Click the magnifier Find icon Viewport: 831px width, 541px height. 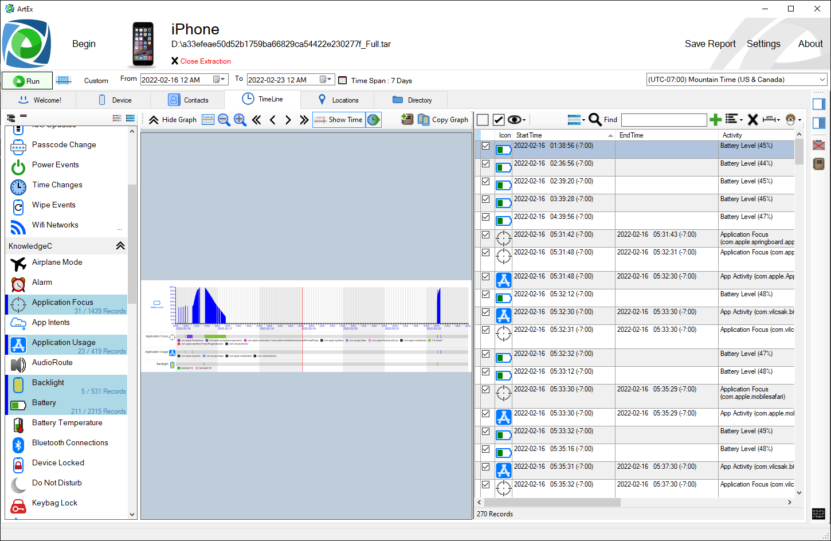point(595,119)
